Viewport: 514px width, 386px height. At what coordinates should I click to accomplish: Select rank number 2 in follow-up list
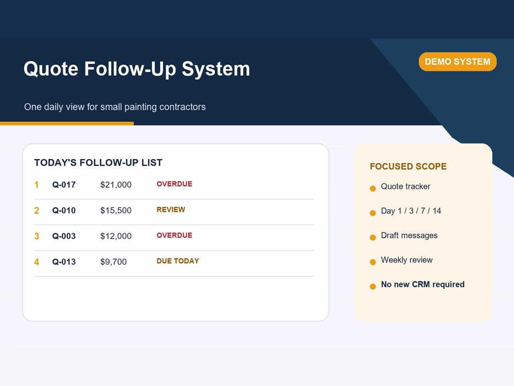click(36, 210)
